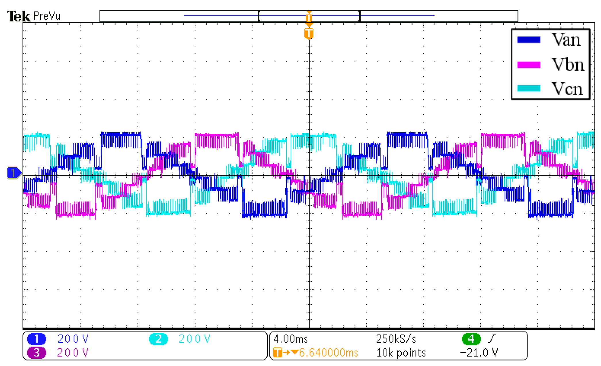
Task: Click the channel 1 blue badge
Action: pos(37,339)
